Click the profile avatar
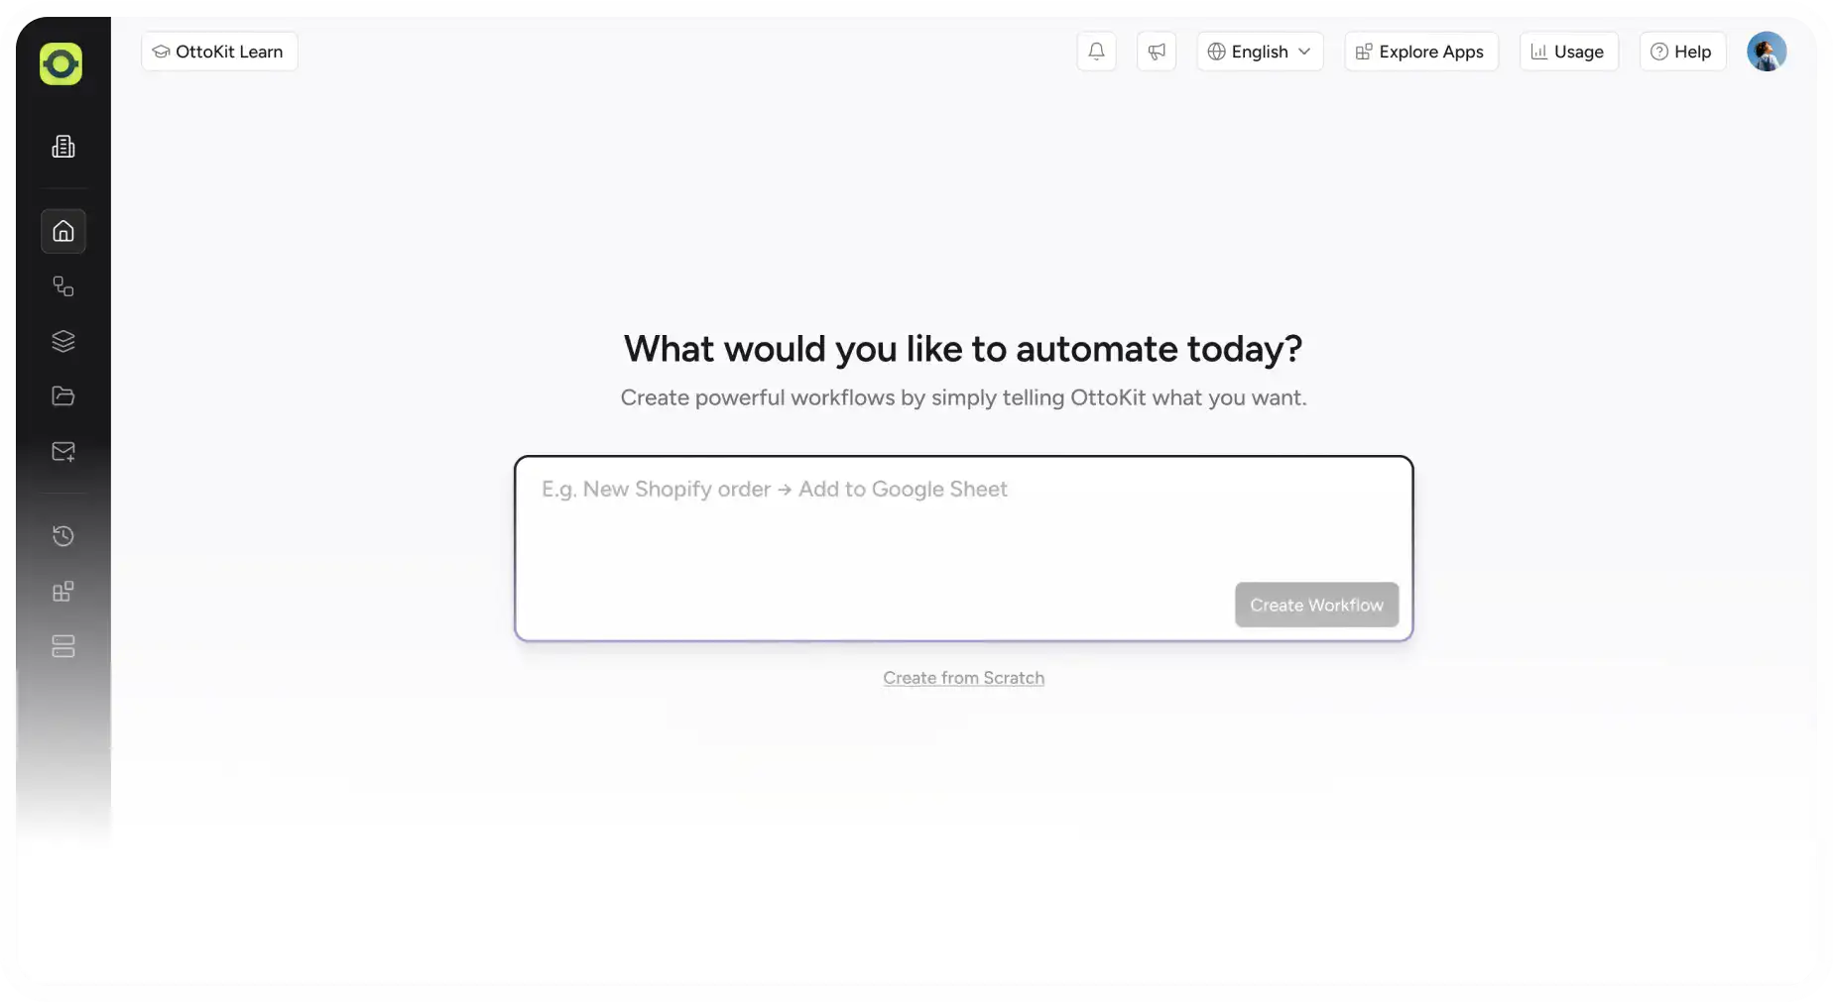 coord(1767,51)
